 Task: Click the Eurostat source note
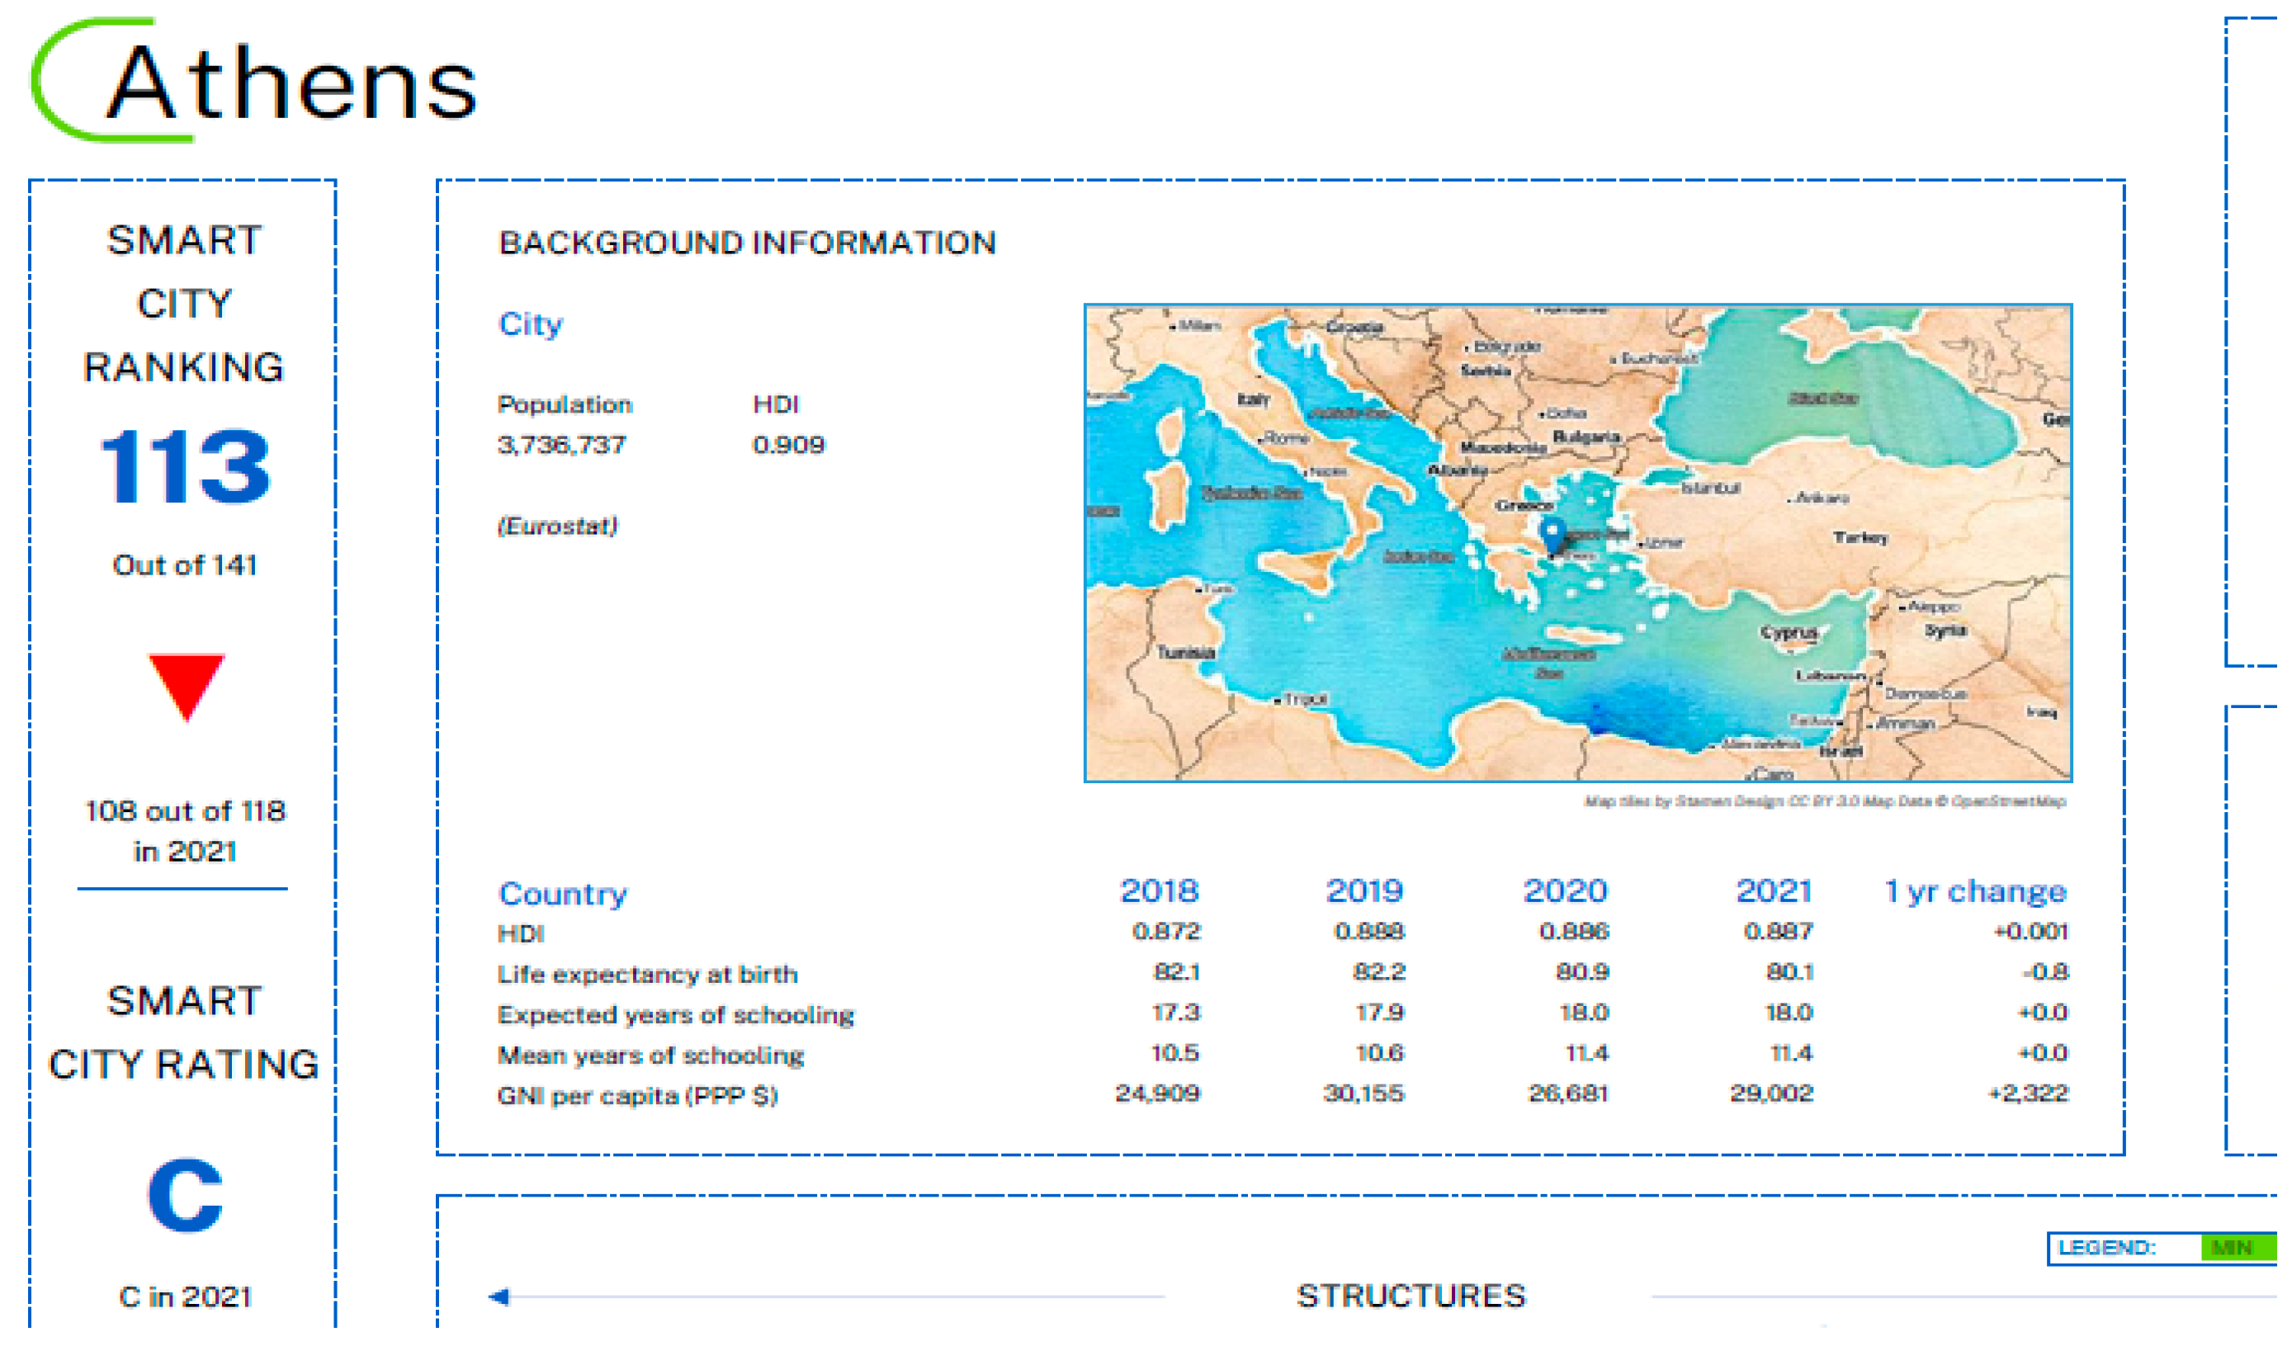coord(558,526)
